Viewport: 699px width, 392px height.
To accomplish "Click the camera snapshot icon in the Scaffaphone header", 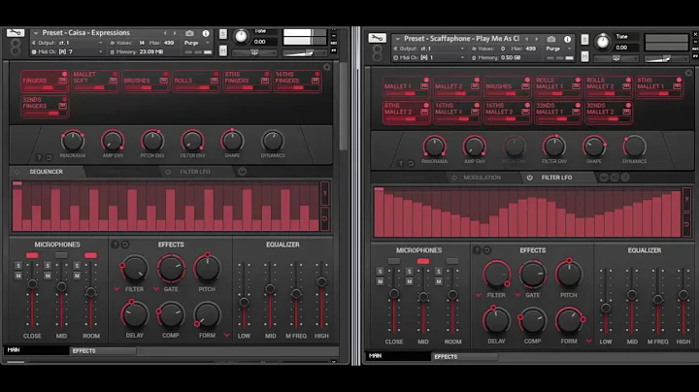I will pos(551,39).
